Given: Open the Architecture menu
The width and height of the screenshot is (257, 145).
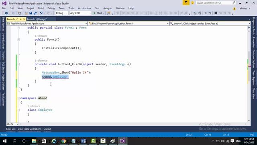Looking at the screenshot, I should [x=85, y=8].
